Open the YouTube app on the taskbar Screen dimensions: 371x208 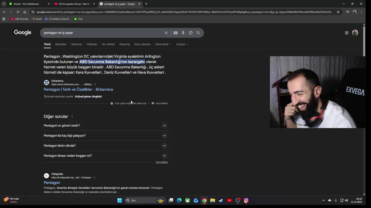point(229,200)
